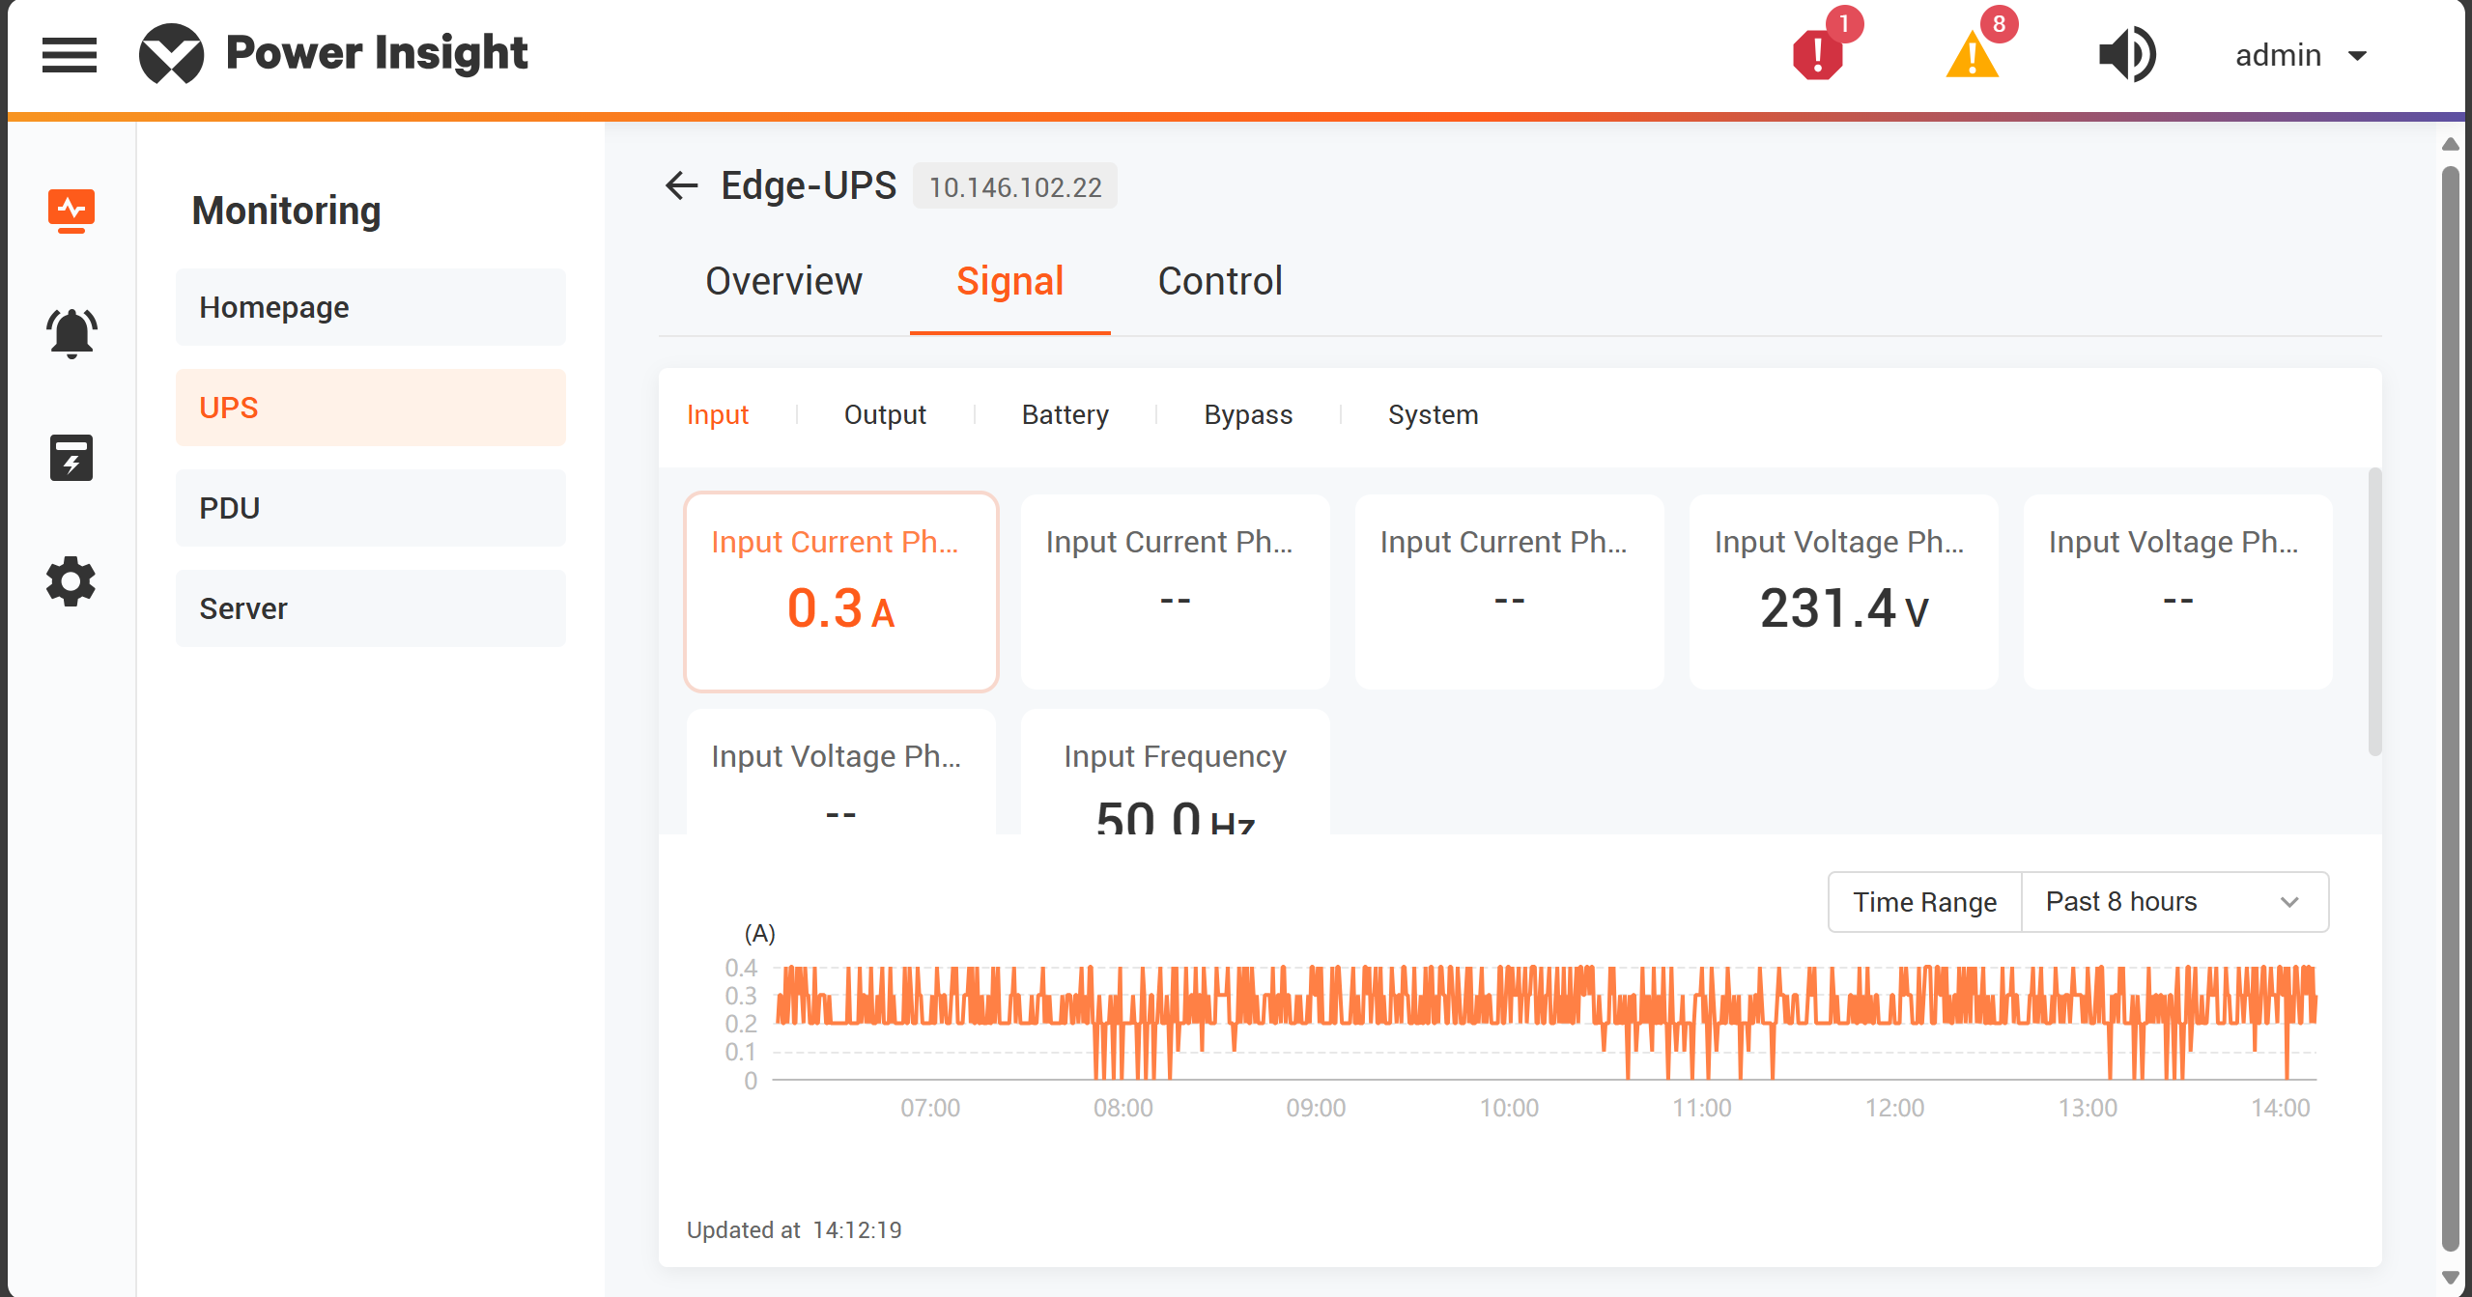Mute the alarm sound speaker icon

2127,54
